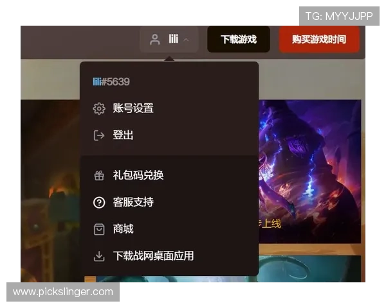Image resolution: width=386 pixels, height=308 pixels.
Task: Click the question mark support icon
Action: tap(99, 203)
